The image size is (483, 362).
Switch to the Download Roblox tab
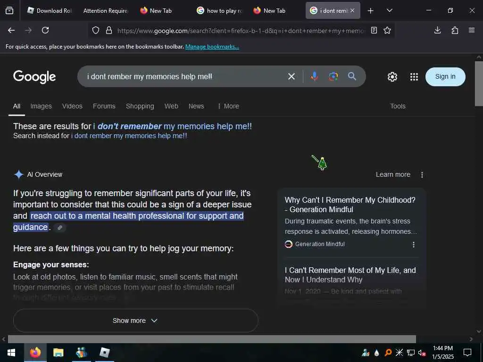click(49, 10)
